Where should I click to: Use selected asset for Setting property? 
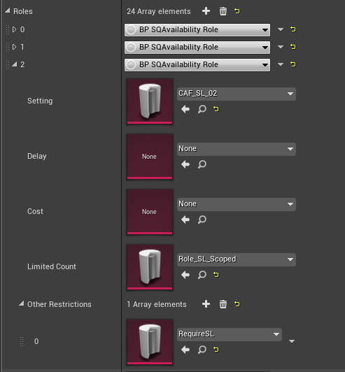(185, 109)
